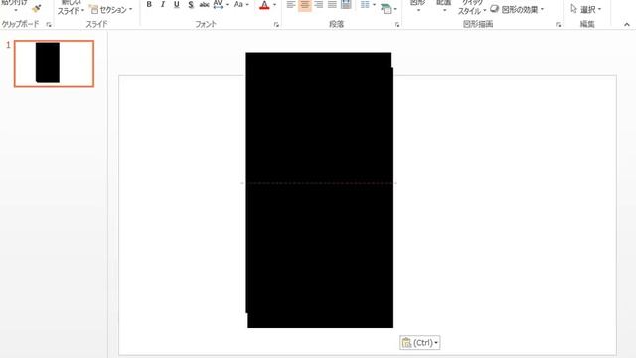
Task: Toggle Italic formatting
Action: 163,4
